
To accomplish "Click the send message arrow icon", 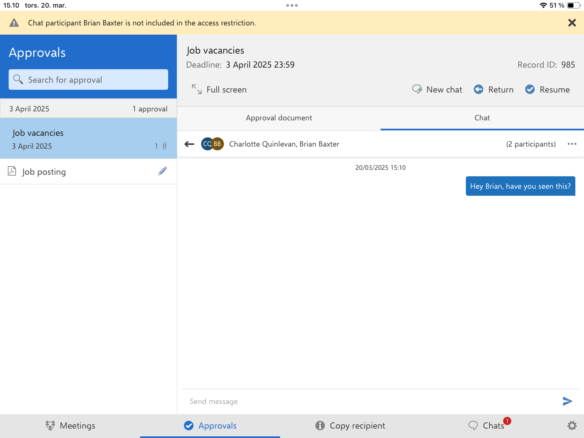I will [567, 401].
